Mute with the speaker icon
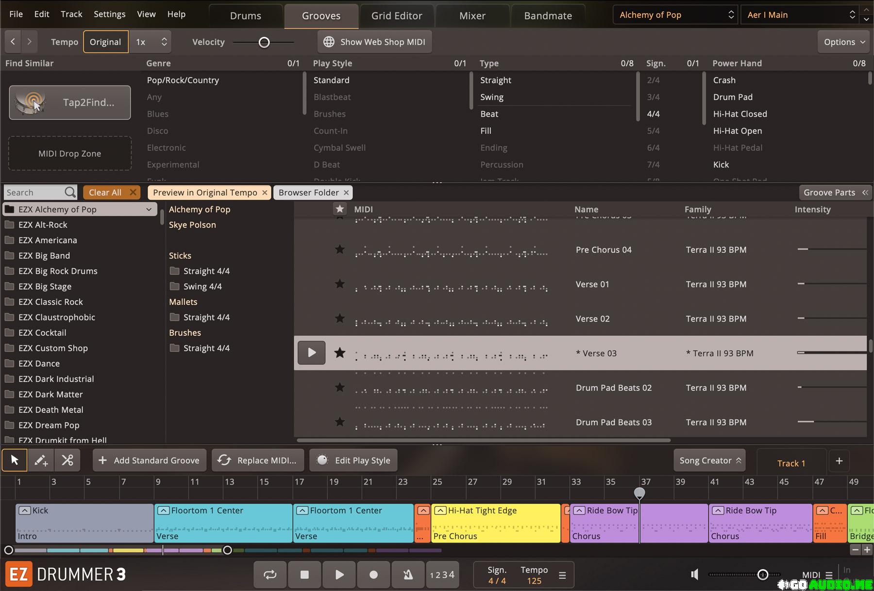Screen dimensions: 874x591 pos(695,575)
